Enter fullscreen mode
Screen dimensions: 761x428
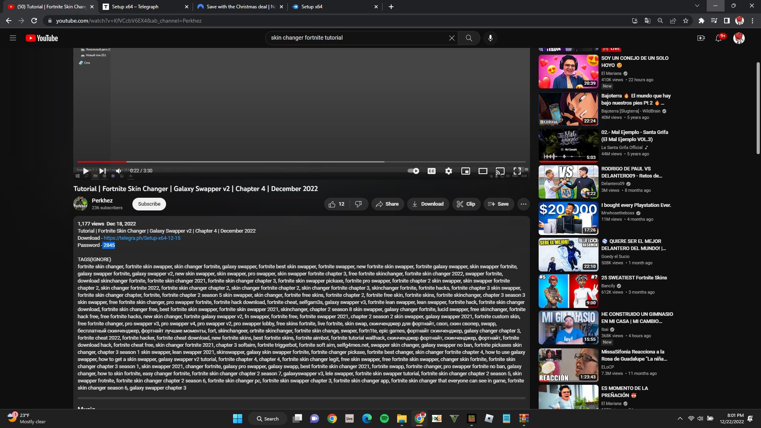pyautogui.click(x=517, y=171)
